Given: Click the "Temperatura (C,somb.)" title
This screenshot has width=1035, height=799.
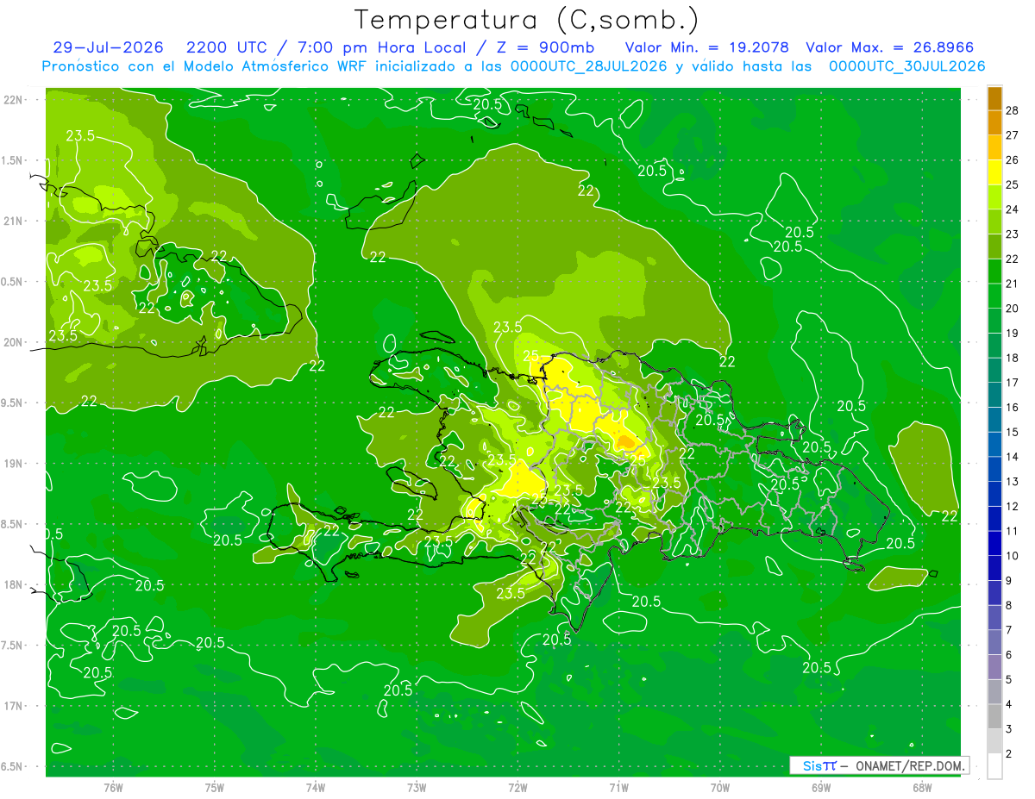Looking at the screenshot, I should pos(527,20).
